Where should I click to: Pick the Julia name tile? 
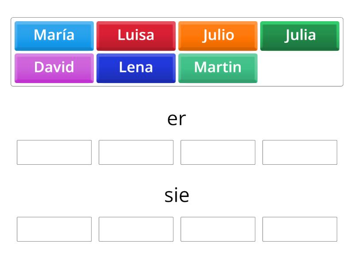(x=300, y=36)
